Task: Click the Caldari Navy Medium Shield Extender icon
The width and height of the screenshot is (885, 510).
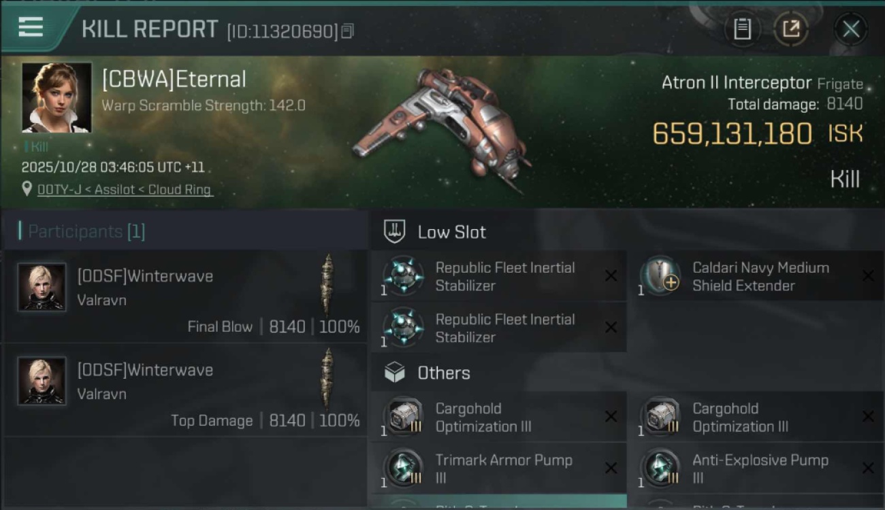Action: [x=660, y=276]
